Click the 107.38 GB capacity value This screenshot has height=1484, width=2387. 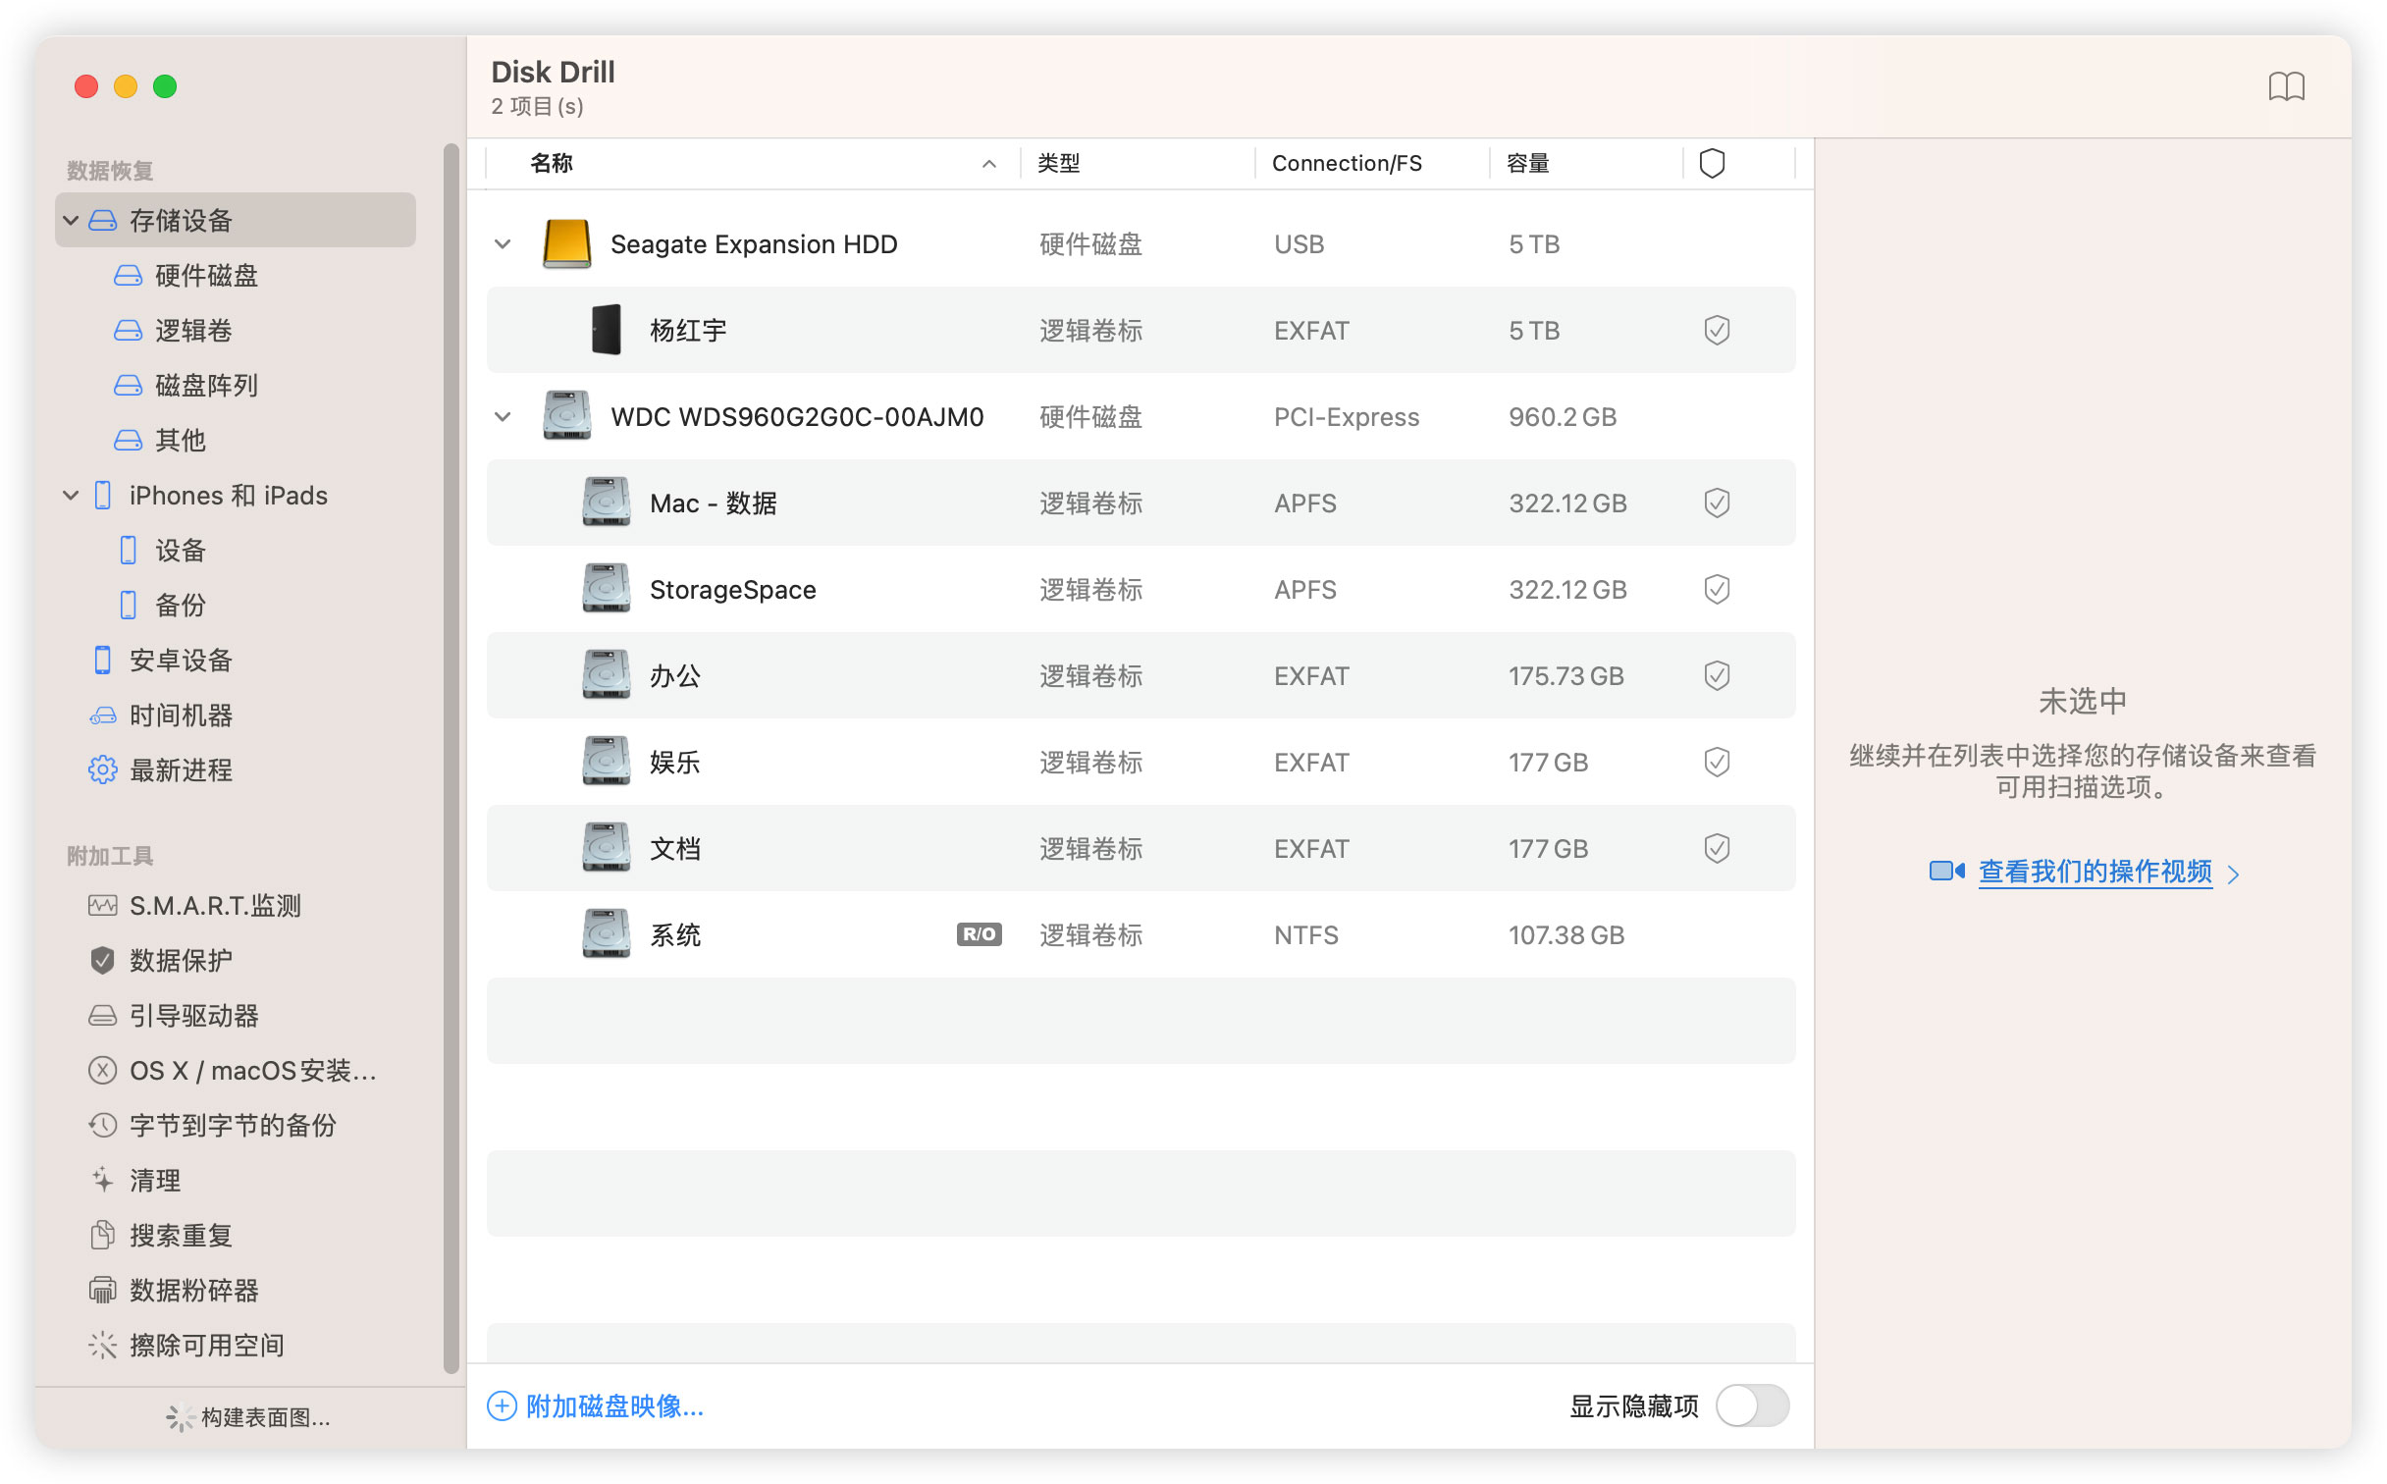click(x=1566, y=934)
